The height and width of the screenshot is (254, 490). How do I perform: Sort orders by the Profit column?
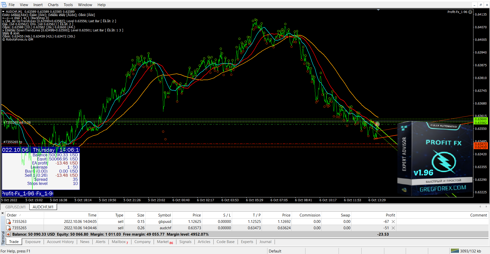pyautogui.click(x=390, y=215)
